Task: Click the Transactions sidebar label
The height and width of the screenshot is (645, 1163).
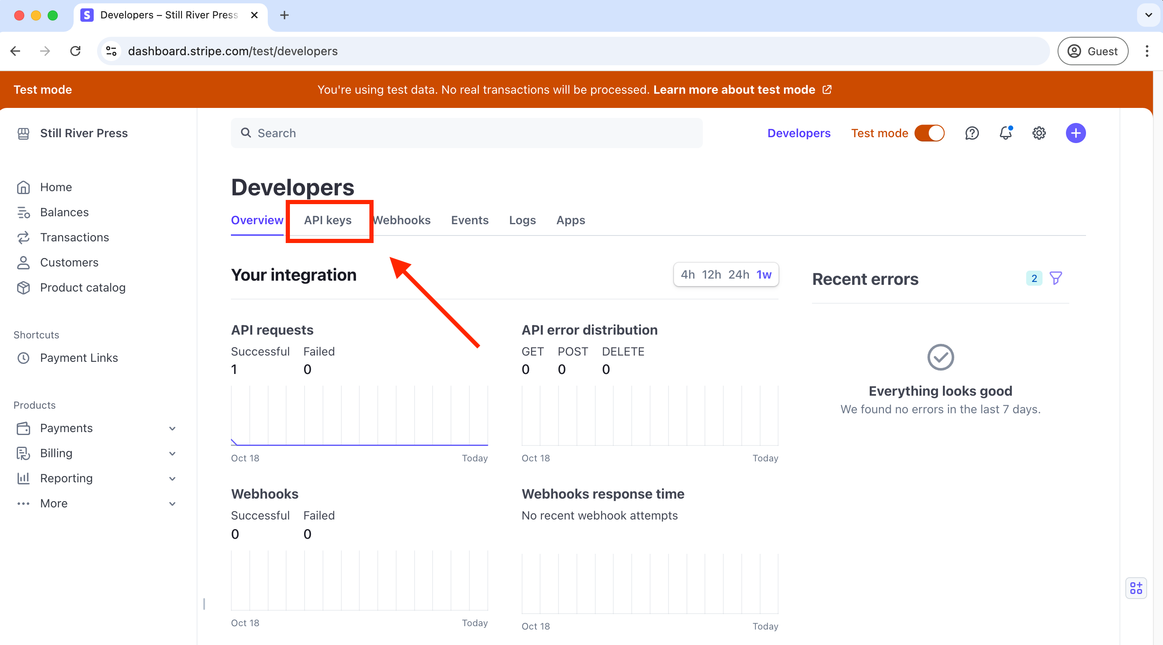Action: [x=74, y=238]
